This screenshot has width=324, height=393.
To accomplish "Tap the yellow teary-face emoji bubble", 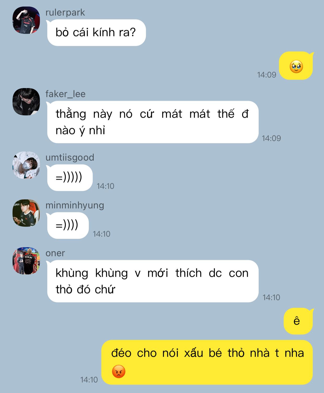I will 296,66.
